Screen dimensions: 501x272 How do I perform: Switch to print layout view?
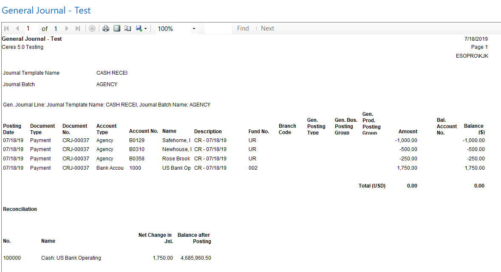click(117, 28)
